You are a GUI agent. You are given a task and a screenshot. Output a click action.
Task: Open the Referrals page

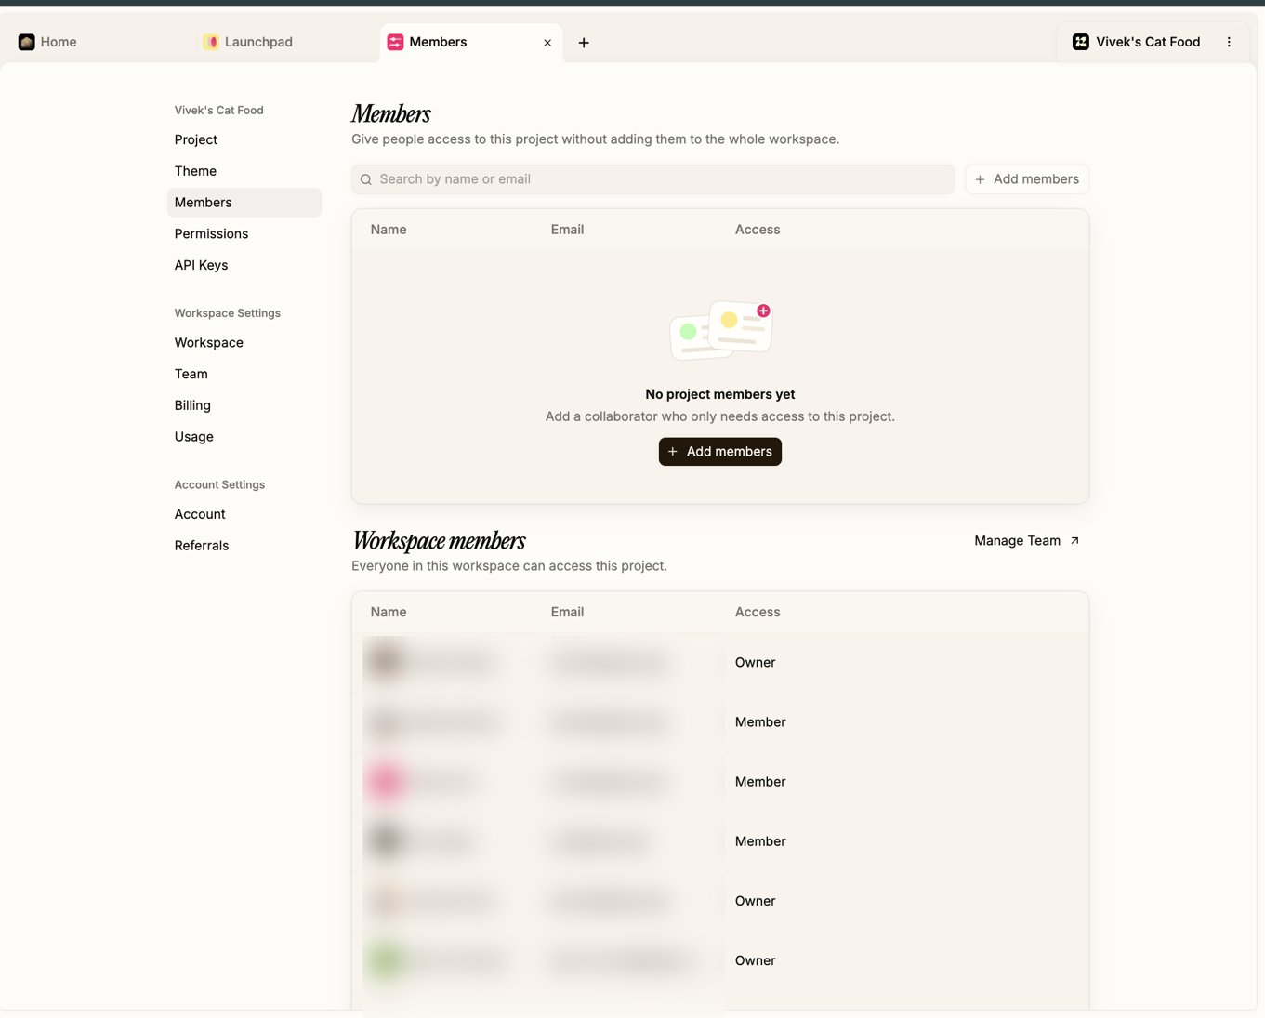(x=244, y=546)
